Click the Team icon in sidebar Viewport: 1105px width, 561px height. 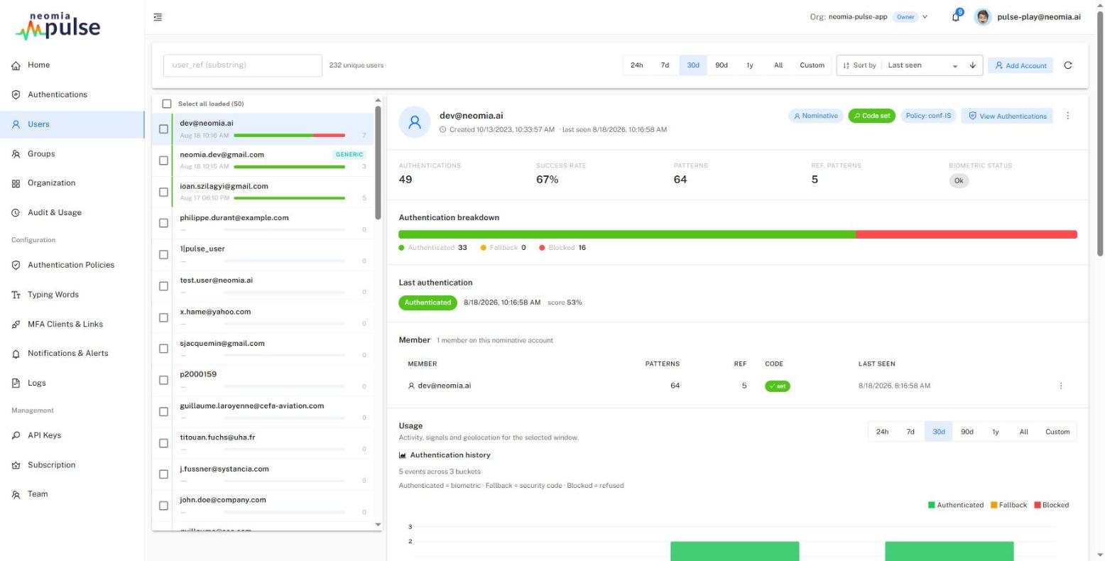pyautogui.click(x=16, y=495)
